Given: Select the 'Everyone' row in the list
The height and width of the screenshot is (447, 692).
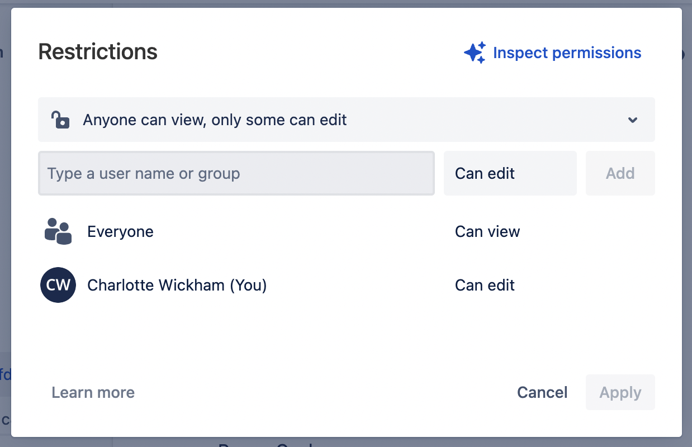Looking at the screenshot, I should [x=120, y=231].
